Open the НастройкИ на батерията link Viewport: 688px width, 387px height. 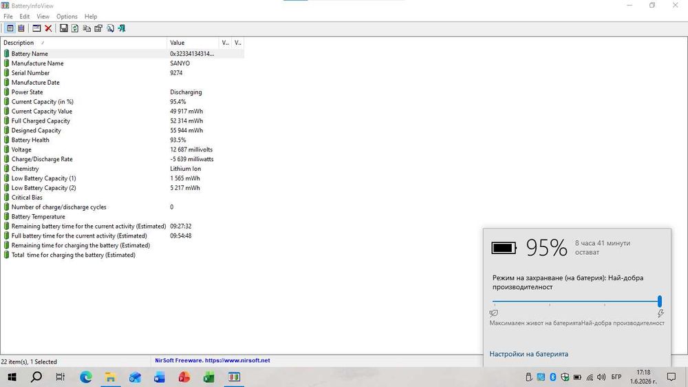coord(528,354)
